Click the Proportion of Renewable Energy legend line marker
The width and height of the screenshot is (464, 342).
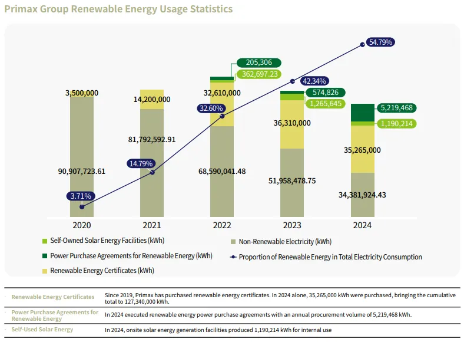pyautogui.click(x=233, y=257)
